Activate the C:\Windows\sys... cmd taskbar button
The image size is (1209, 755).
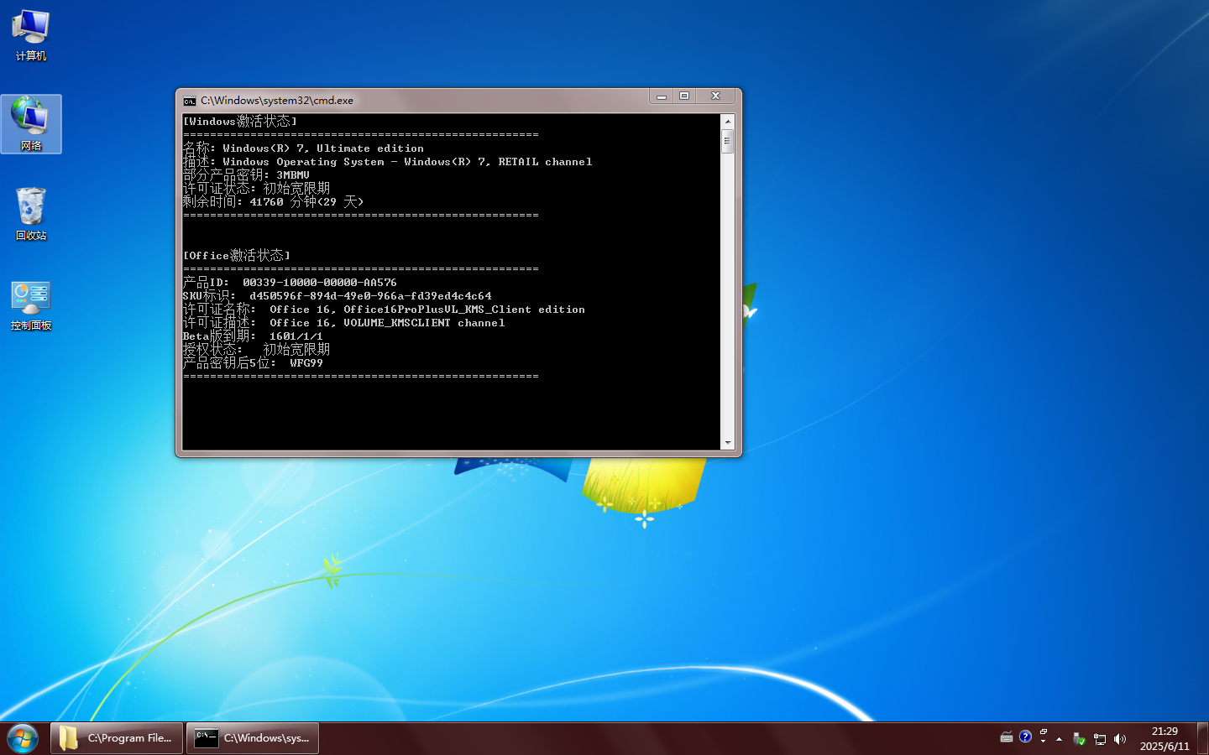[x=253, y=738]
